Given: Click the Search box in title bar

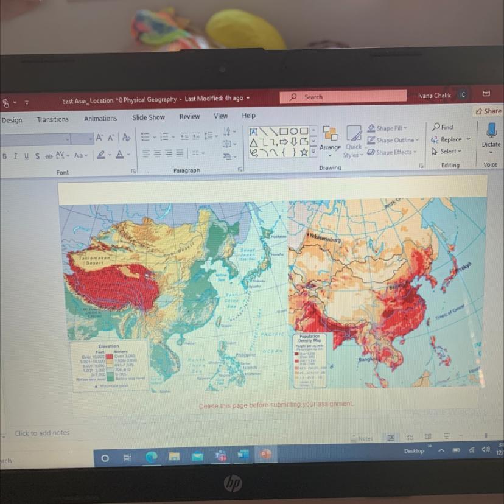Looking at the screenshot, I should click(343, 96).
